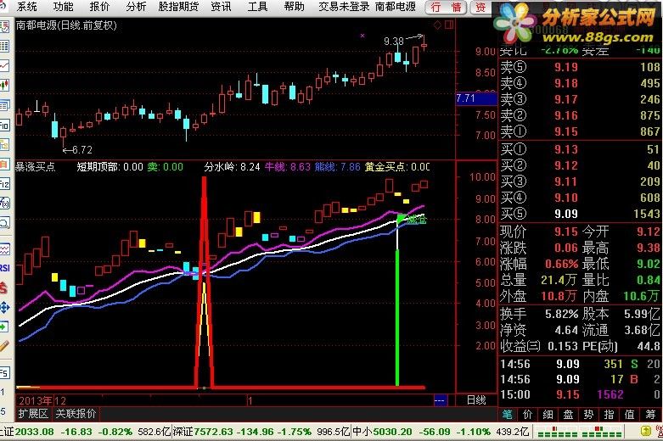Click the 7.71 price marker on the axis
The width and height of the screenshot is (663, 441).
click(x=476, y=98)
